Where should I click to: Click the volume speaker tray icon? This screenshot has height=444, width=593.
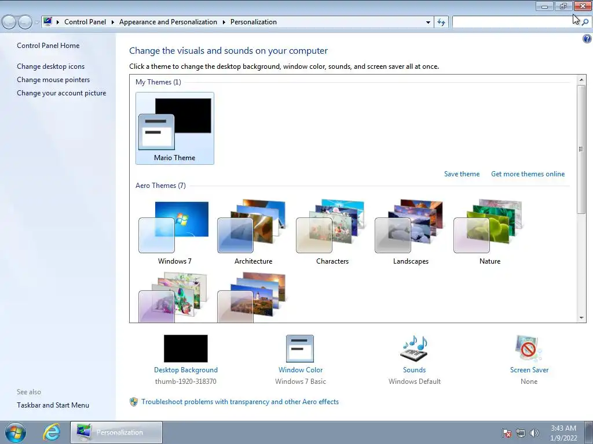pyautogui.click(x=535, y=433)
